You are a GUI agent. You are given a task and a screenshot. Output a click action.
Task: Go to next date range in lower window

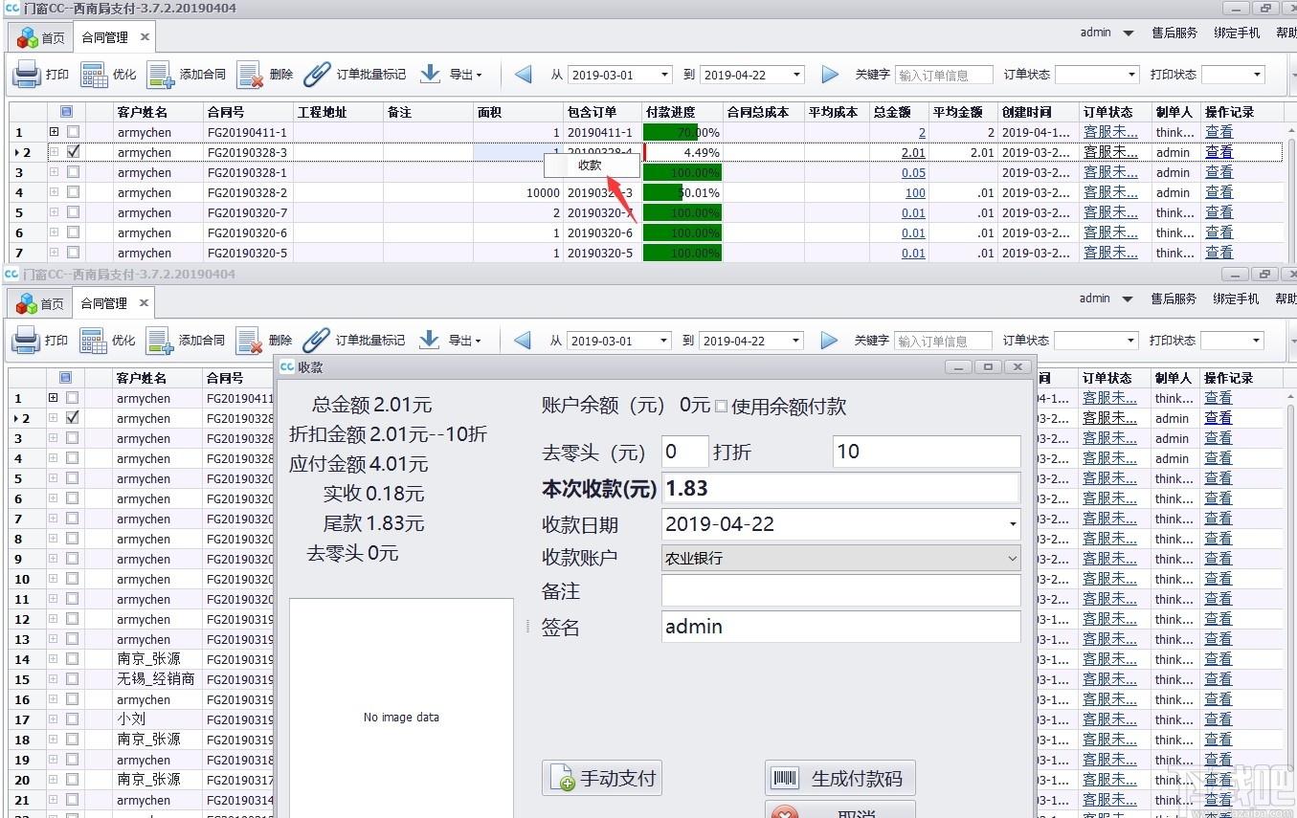pos(830,341)
